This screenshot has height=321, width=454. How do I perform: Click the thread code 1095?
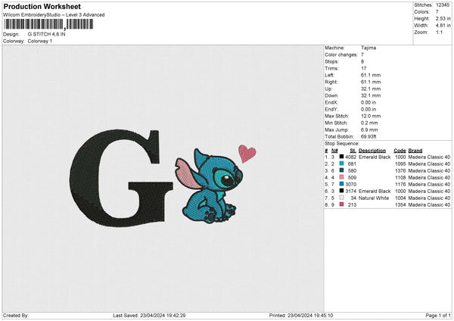point(400,164)
